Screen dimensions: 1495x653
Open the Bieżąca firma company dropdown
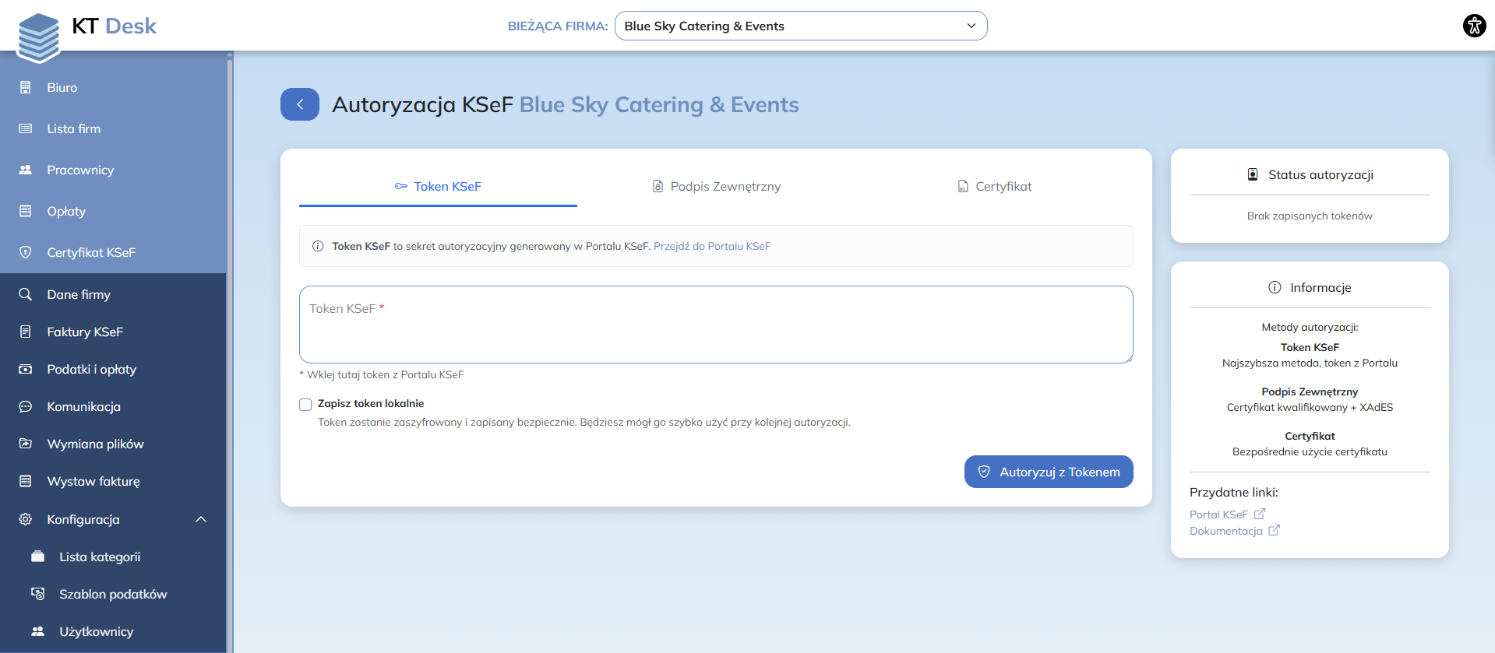[800, 26]
